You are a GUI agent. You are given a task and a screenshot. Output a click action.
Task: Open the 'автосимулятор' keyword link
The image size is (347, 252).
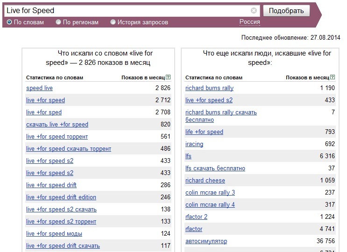pos(206,241)
